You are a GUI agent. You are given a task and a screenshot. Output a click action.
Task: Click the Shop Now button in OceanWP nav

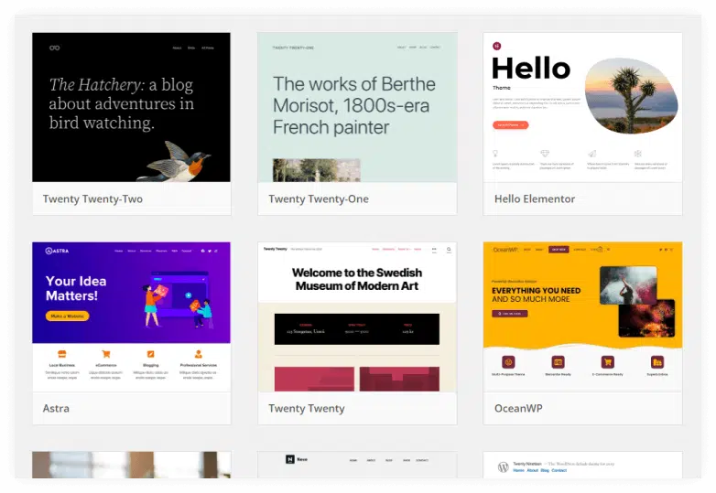pyautogui.click(x=559, y=250)
